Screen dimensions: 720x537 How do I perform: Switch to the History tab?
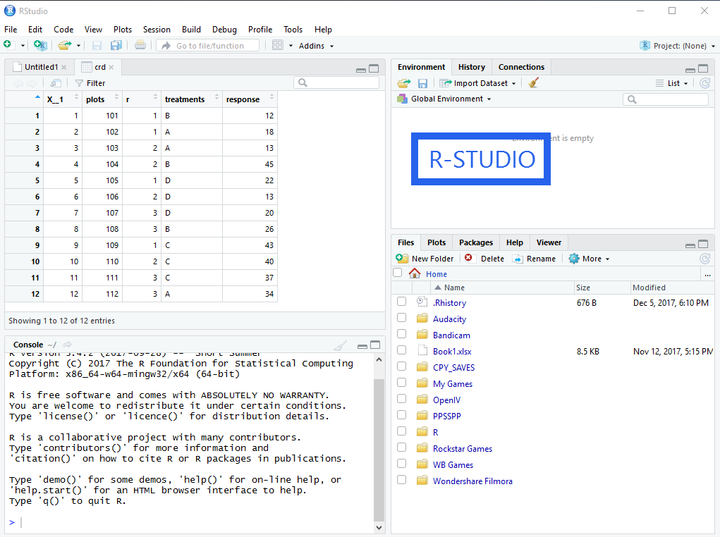[472, 67]
